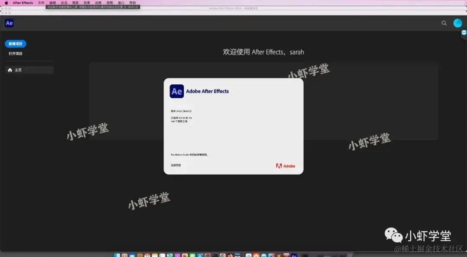
Task: Click the Ae icon in the about dialog
Action: tap(176, 91)
